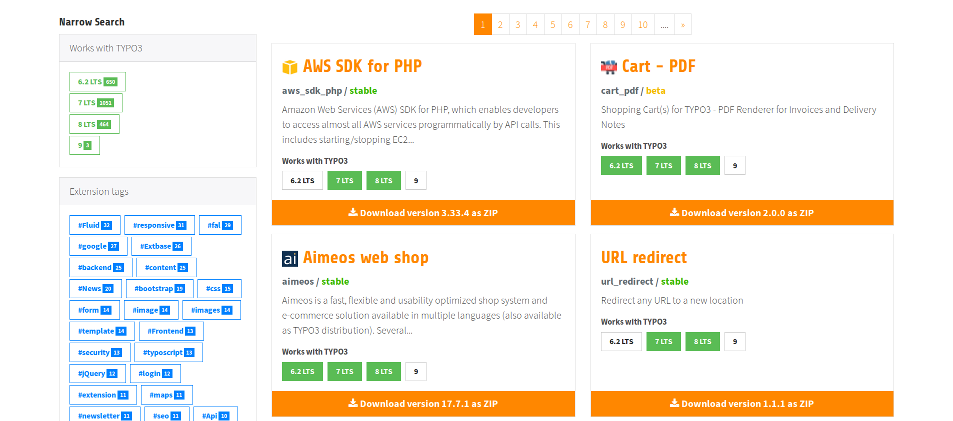Go to next pages with » arrow
This screenshot has height=421, width=953.
pyautogui.click(x=682, y=24)
